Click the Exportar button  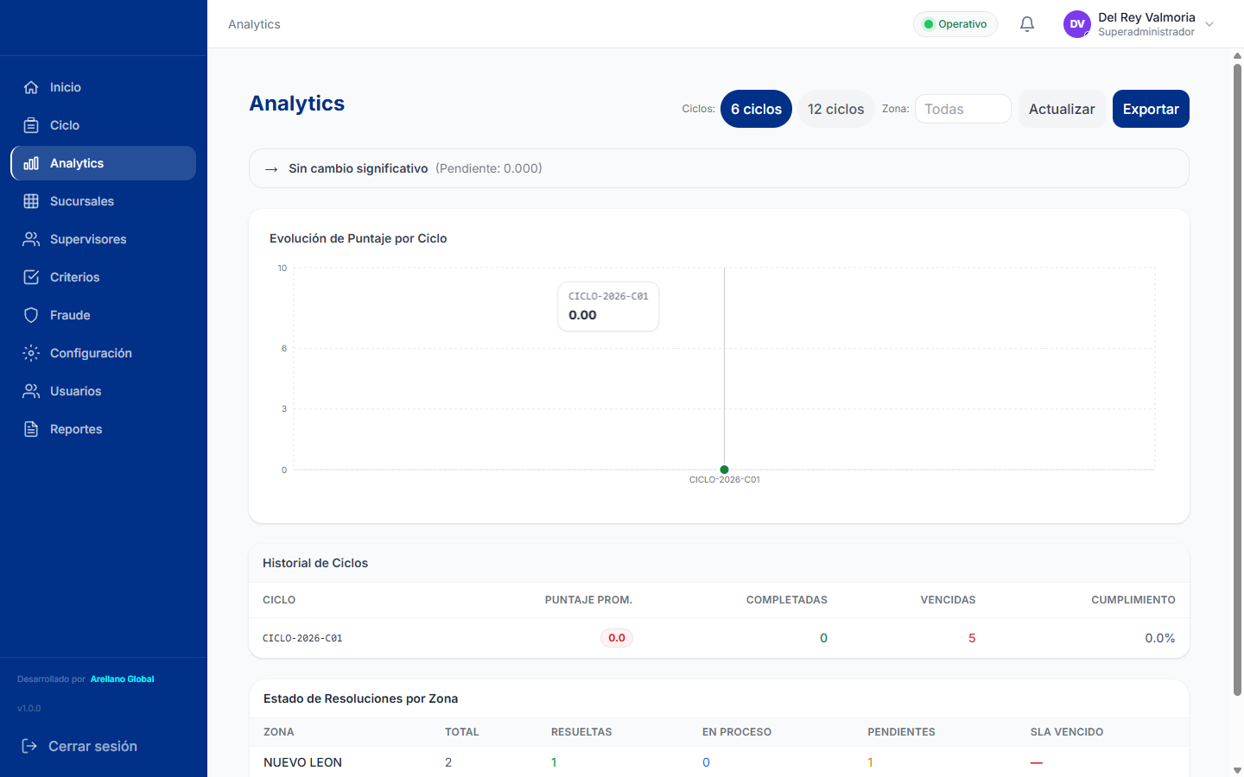pos(1151,109)
